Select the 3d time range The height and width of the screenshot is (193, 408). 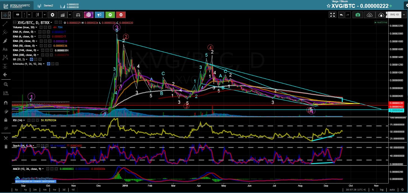[64, 190]
